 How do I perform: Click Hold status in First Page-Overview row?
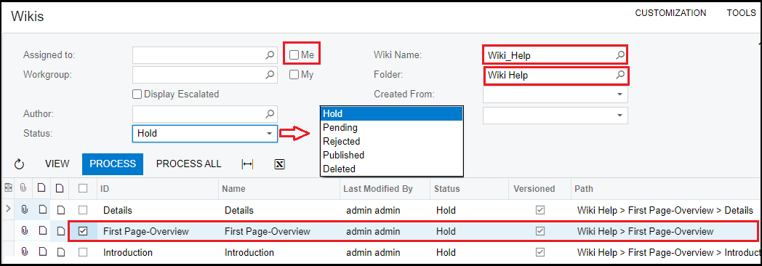[x=446, y=232]
